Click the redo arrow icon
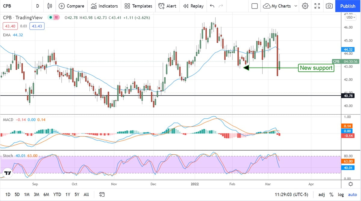The image size is (361, 201). pos(221,6)
